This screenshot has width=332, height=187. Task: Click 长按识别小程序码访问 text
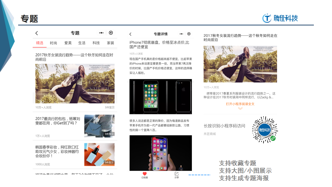click(x=224, y=126)
